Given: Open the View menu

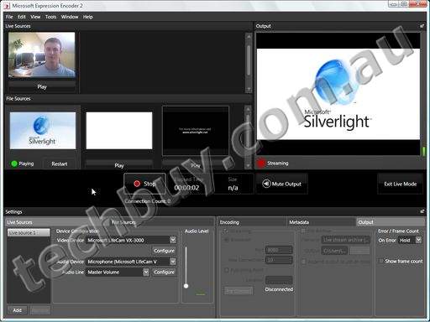Looking at the screenshot, I should 35,17.
